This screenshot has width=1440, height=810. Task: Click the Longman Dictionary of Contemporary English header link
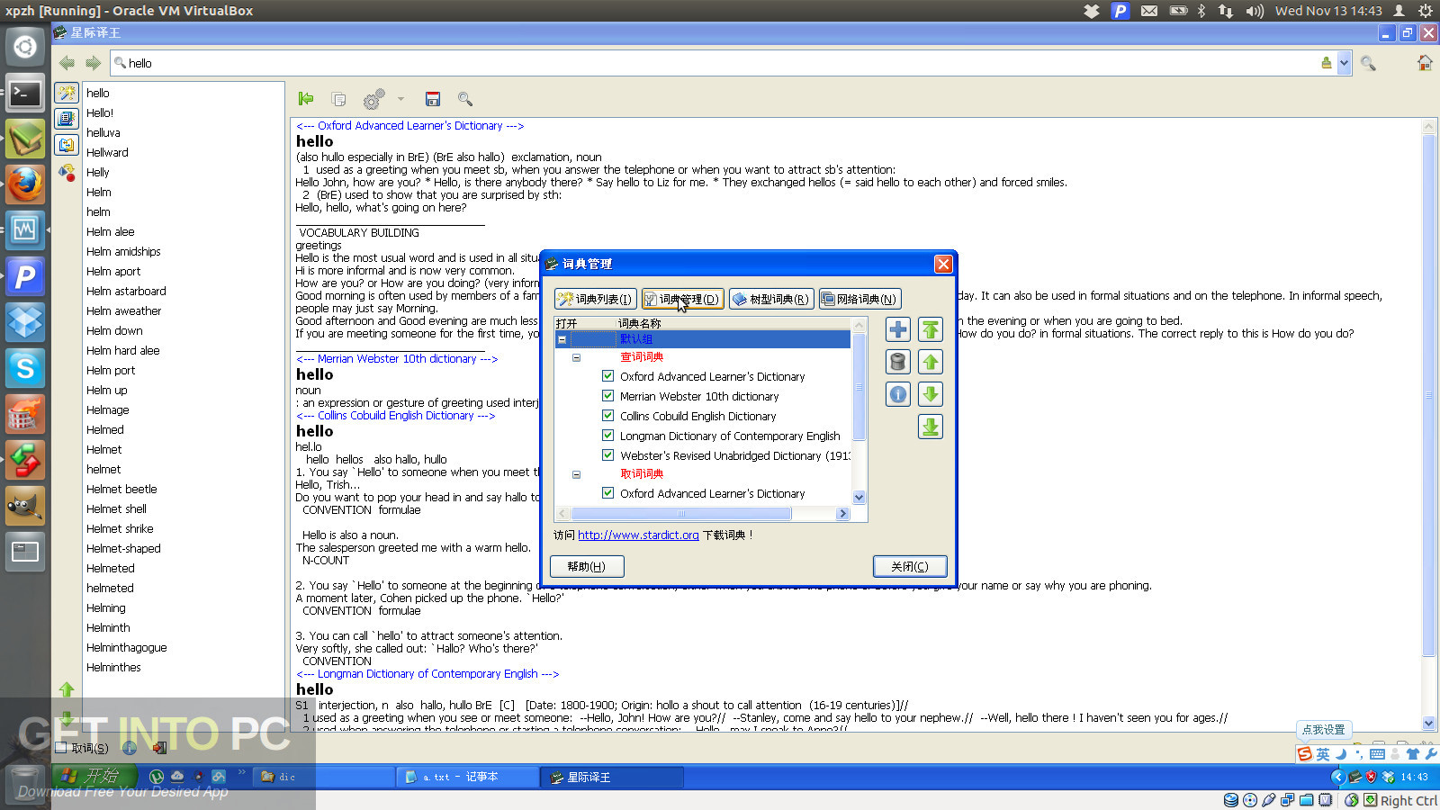click(427, 673)
